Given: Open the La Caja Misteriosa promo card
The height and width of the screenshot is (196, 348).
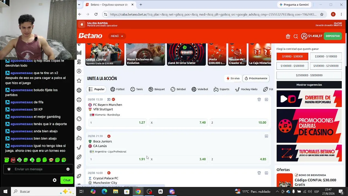Looking at the screenshot, I should pyautogui.click(x=260, y=54).
